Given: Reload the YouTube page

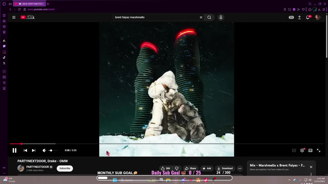Looking at the screenshot, I should pos(19,9).
